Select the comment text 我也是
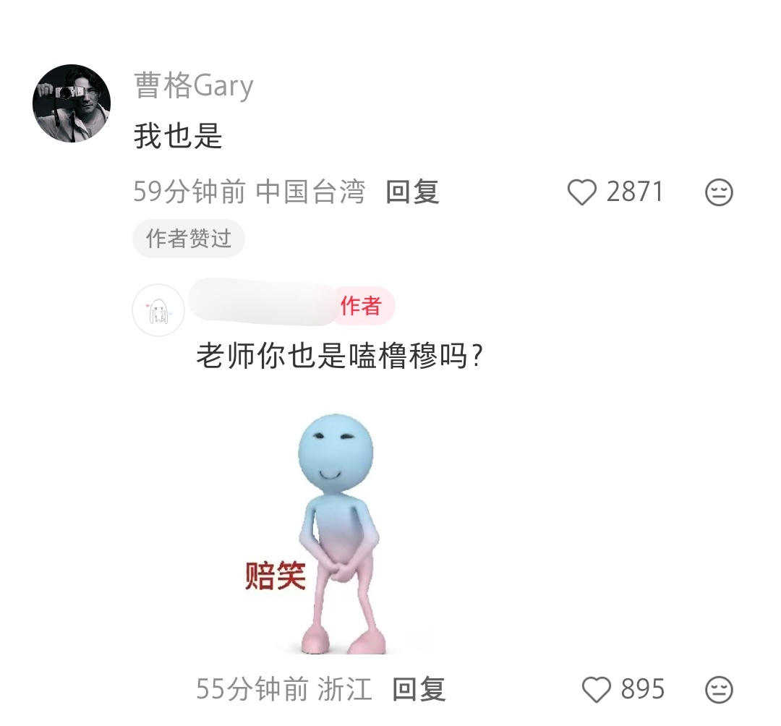Image resolution: width=781 pixels, height=726 pixels. [178, 136]
